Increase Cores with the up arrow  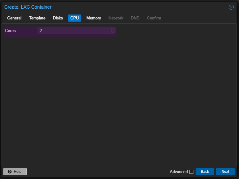[x=112, y=29]
